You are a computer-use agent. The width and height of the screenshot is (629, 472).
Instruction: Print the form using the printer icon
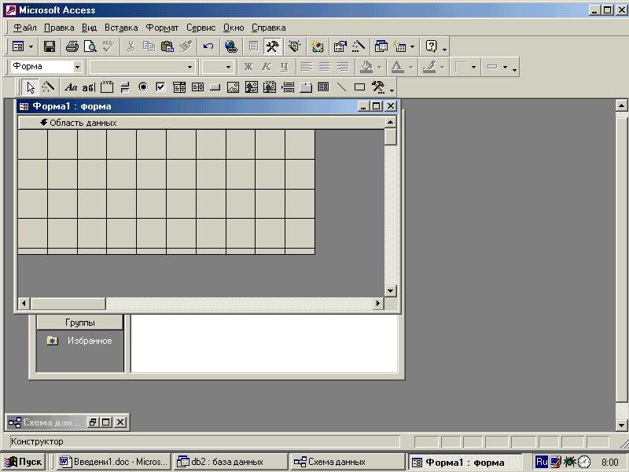click(72, 46)
